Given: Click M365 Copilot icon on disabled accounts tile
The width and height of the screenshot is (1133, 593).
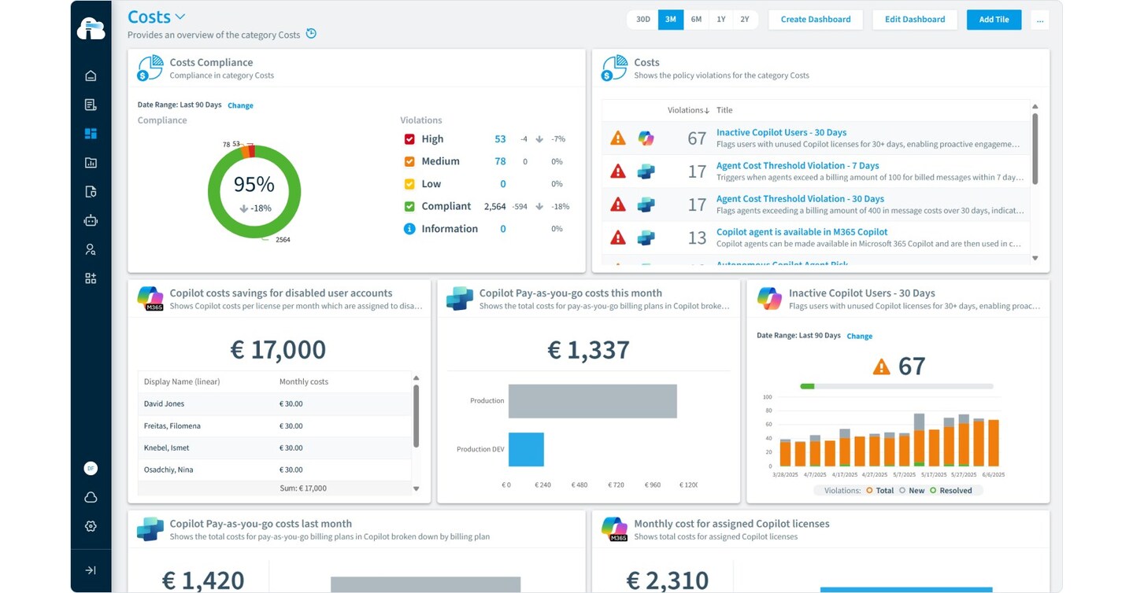Looking at the screenshot, I should 150,299.
